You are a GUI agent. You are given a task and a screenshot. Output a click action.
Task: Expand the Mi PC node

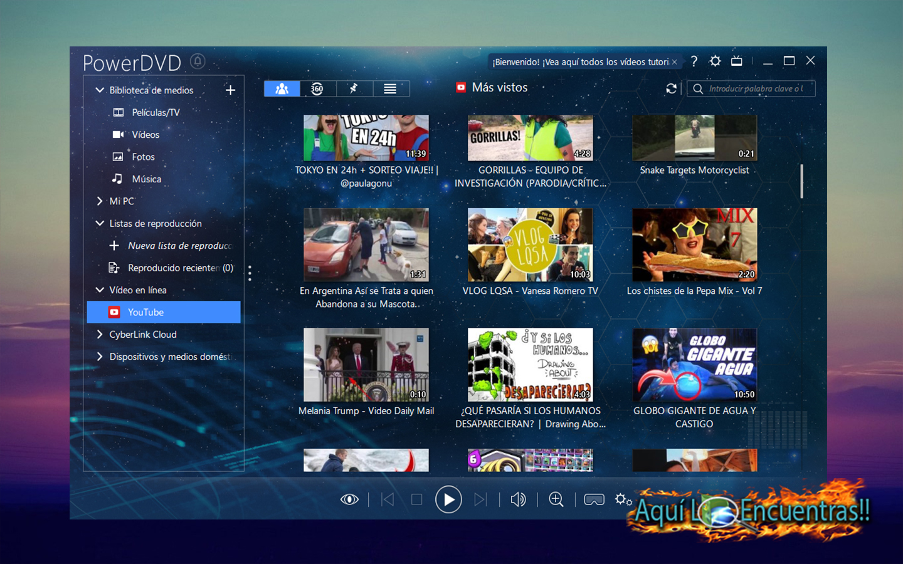[x=100, y=201]
